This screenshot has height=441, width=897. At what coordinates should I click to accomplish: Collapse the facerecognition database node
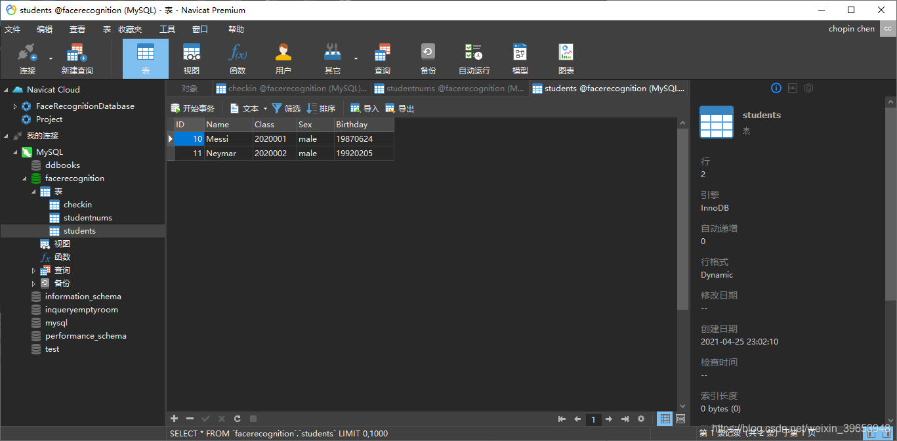tap(25, 178)
